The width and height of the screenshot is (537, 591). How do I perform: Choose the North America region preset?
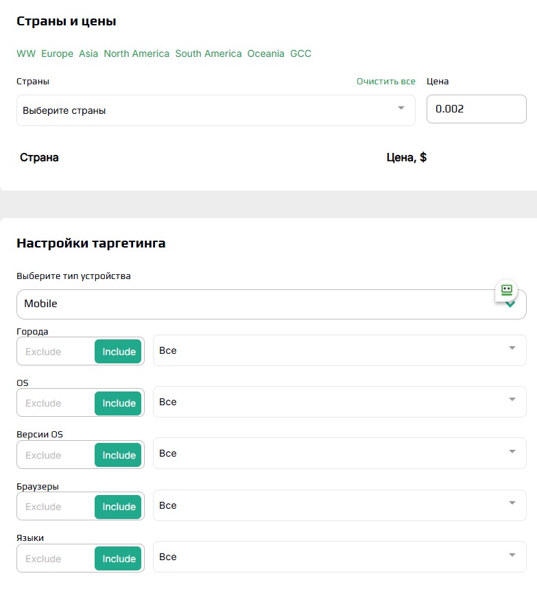pyautogui.click(x=136, y=53)
